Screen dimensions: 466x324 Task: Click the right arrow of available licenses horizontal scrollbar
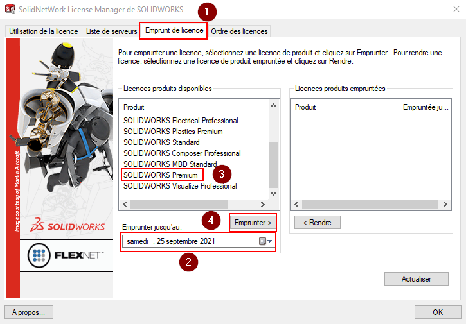pyautogui.click(x=263, y=204)
